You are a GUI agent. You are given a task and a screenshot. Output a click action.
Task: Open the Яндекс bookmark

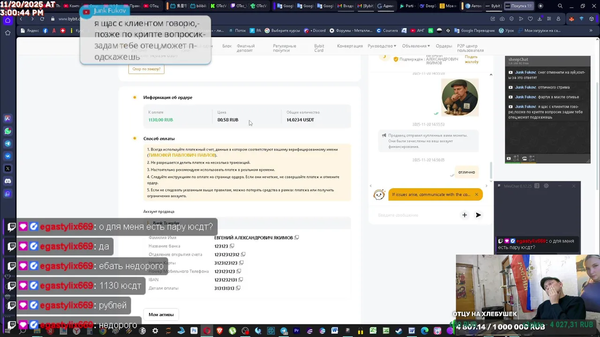pyautogui.click(x=30, y=30)
